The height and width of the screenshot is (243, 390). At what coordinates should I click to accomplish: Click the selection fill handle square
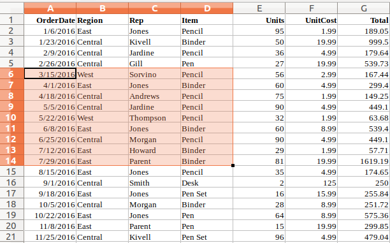click(x=233, y=165)
